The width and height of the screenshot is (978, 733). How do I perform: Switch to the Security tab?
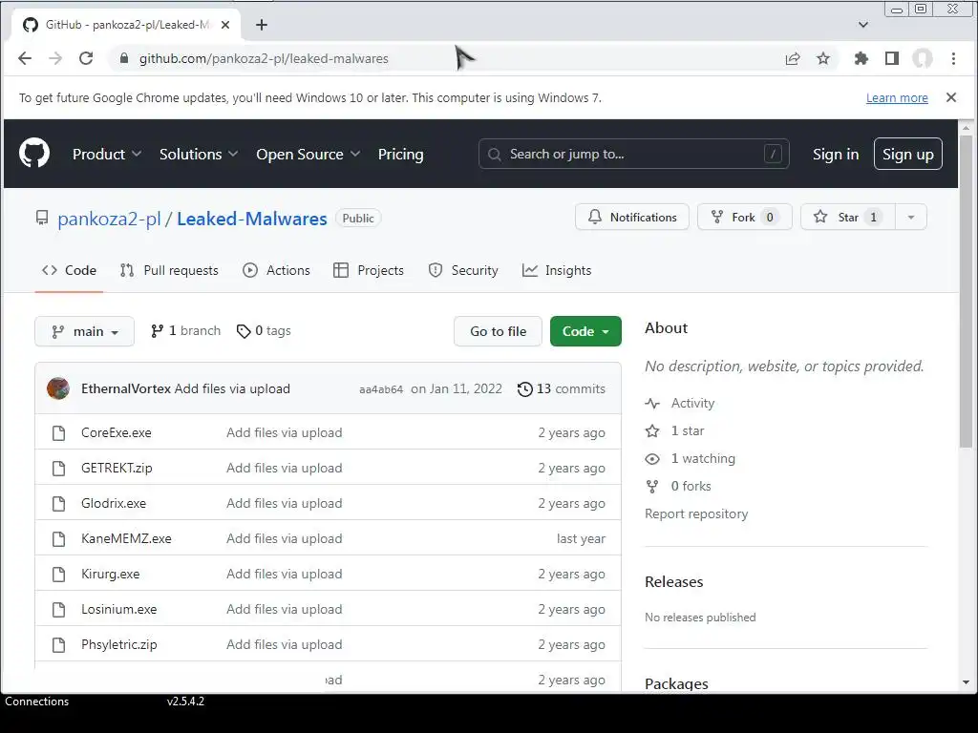[x=463, y=270]
